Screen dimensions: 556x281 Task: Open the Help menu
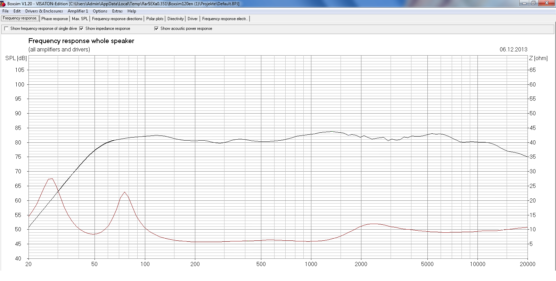(x=132, y=11)
